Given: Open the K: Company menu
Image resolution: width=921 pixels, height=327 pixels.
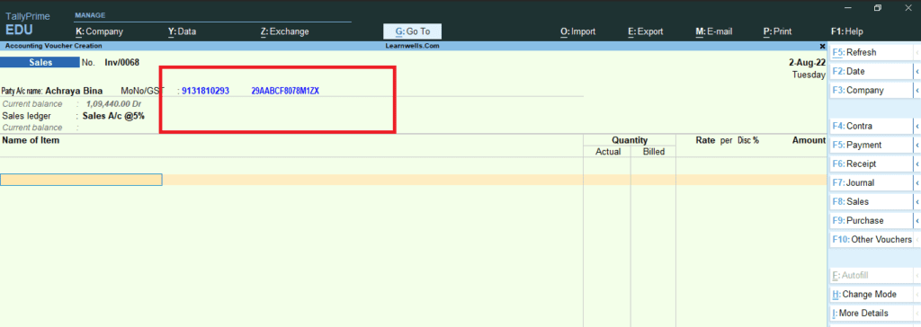Looking at the screenshot, I should pos(99,31).
